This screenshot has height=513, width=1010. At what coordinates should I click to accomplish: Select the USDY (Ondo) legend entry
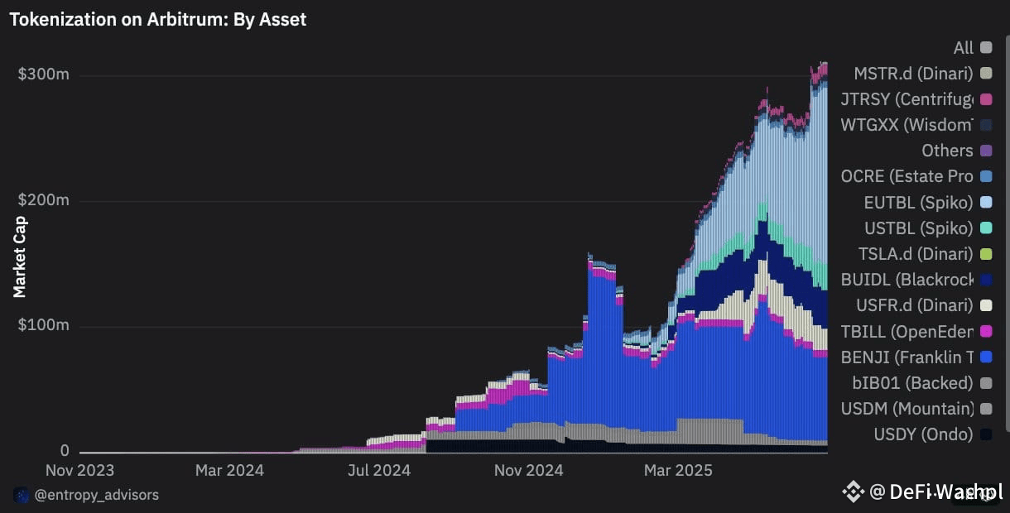point(933,434)
